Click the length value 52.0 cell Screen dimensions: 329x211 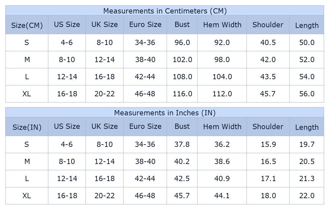pyautogui.click(x=307, y=60)
